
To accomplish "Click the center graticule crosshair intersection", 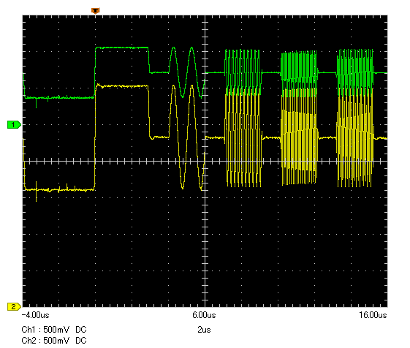I will coord(205,161).
